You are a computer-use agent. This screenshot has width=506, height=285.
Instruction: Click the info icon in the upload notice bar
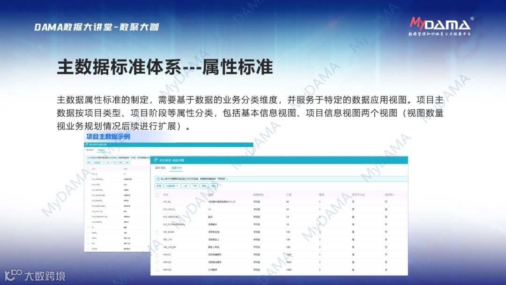pos(157,178)
